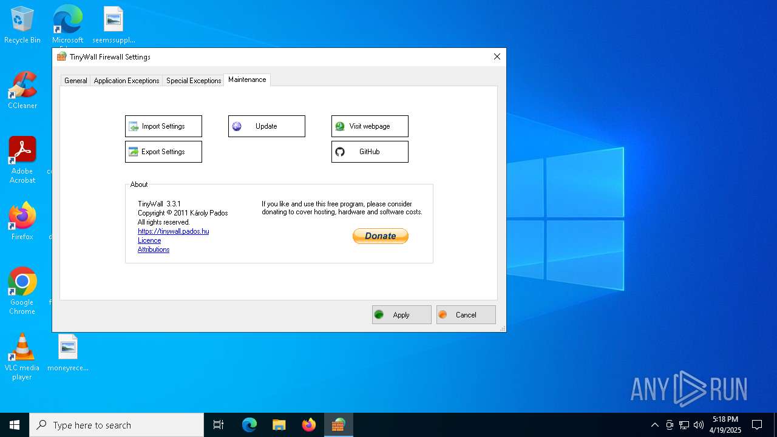
Task: Open File Explorer from the taskbar
Action: pyautogui.click(x=279, y=425)
